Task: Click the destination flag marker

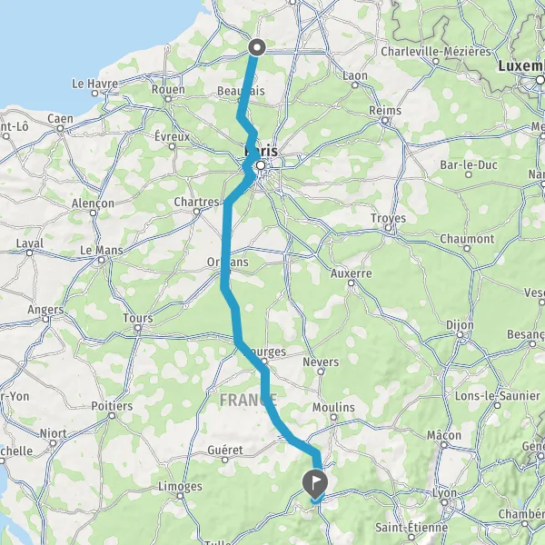Action: pyautogui.click(x=315, y=483)
